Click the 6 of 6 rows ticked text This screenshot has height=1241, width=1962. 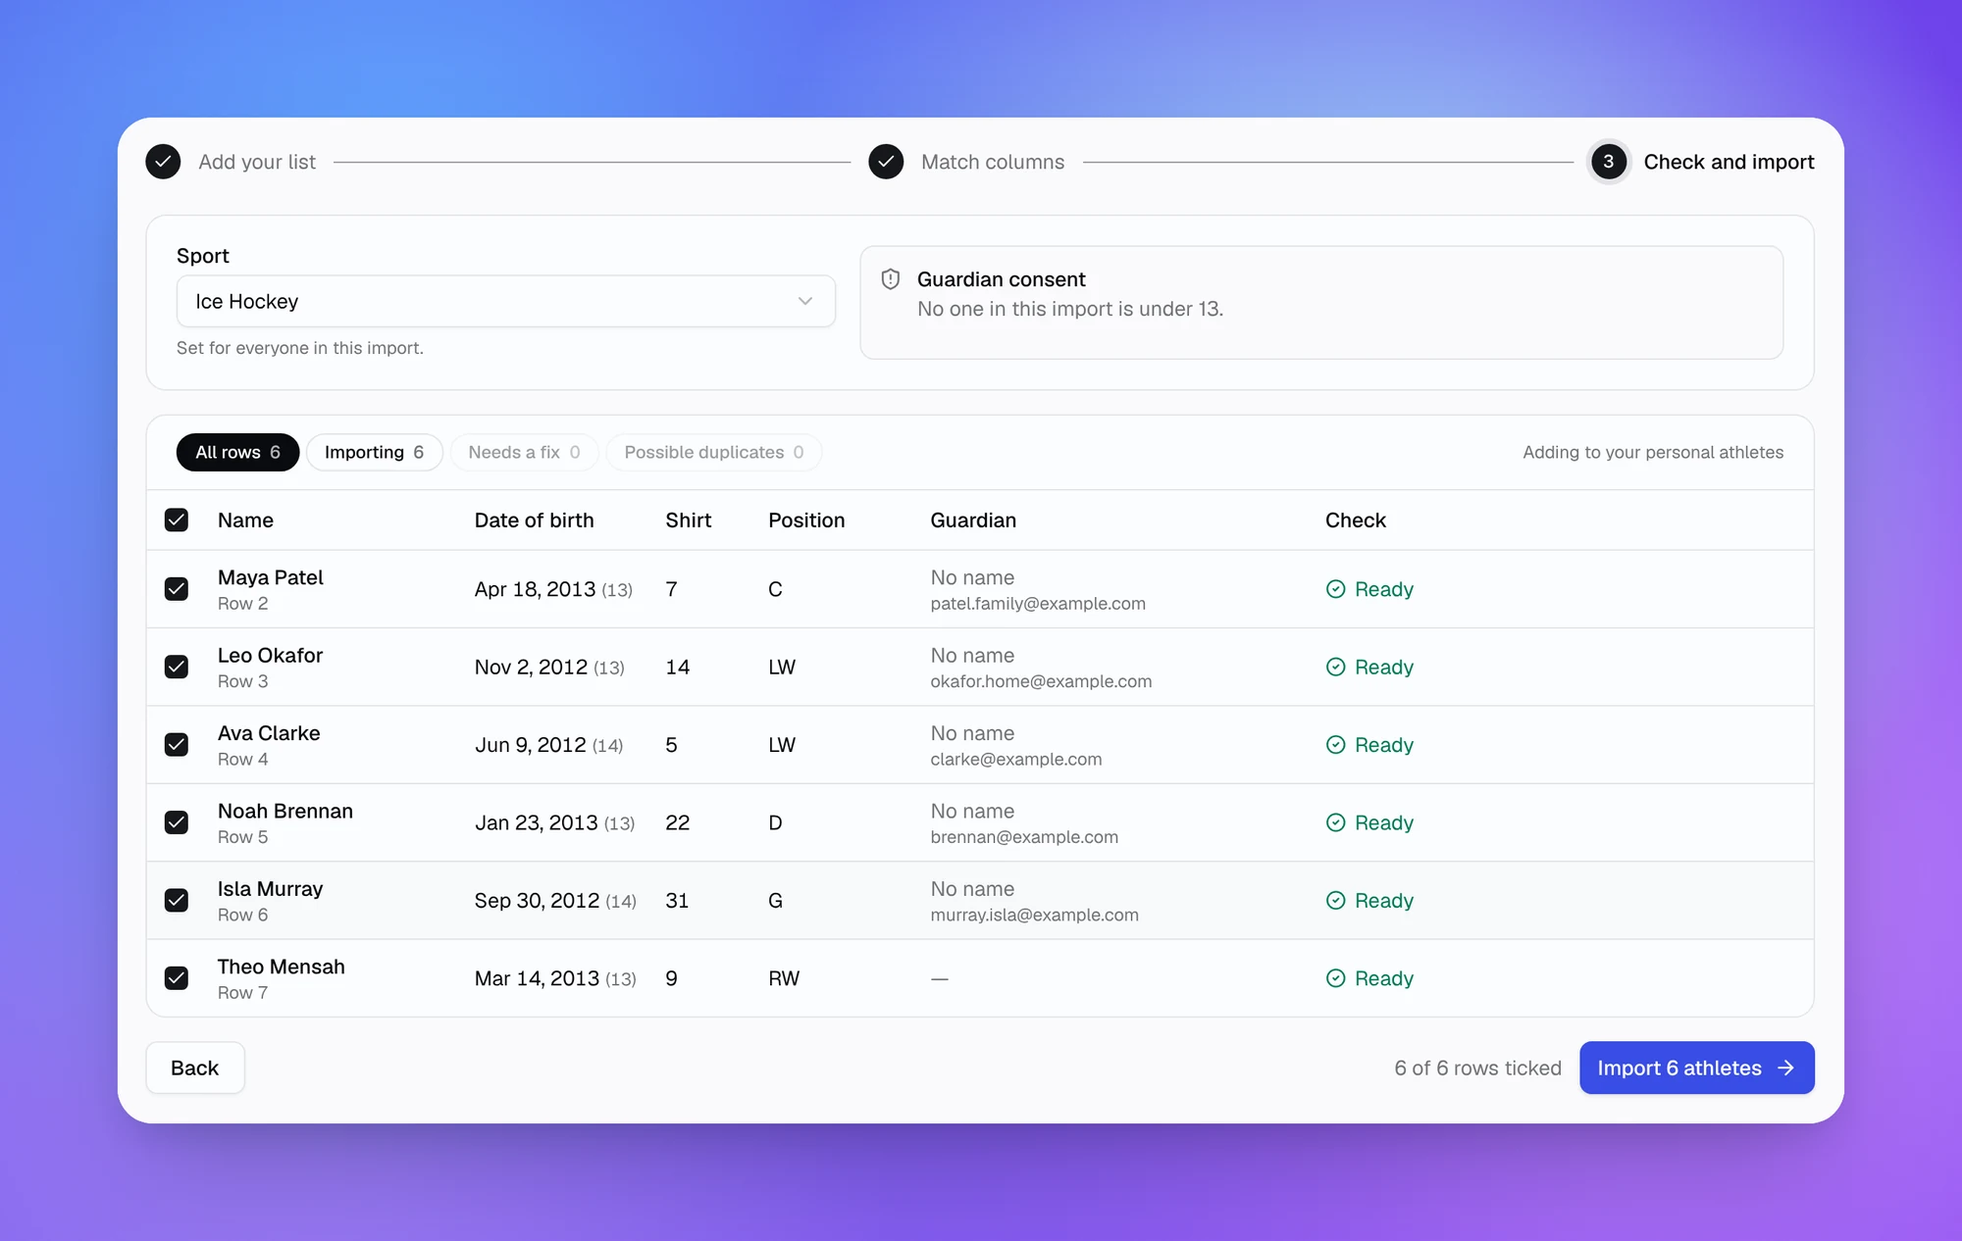tap(1477, 1067)
